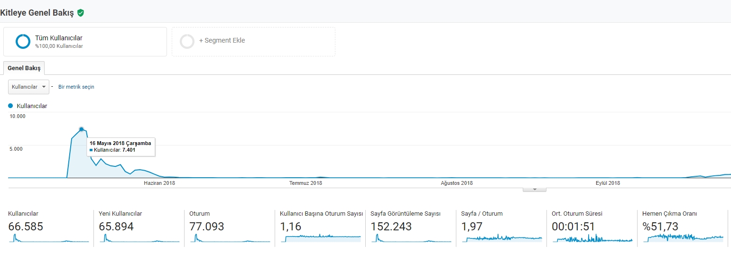Click the Kitleye Genel Bakış heading
This screenshot has width=731, height=273.
point(37,13)
